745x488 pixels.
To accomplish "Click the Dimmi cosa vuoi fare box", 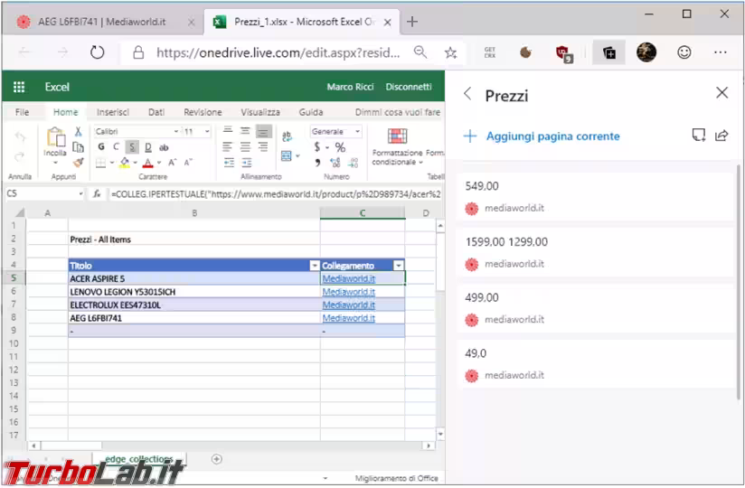I will coord(398,112).
